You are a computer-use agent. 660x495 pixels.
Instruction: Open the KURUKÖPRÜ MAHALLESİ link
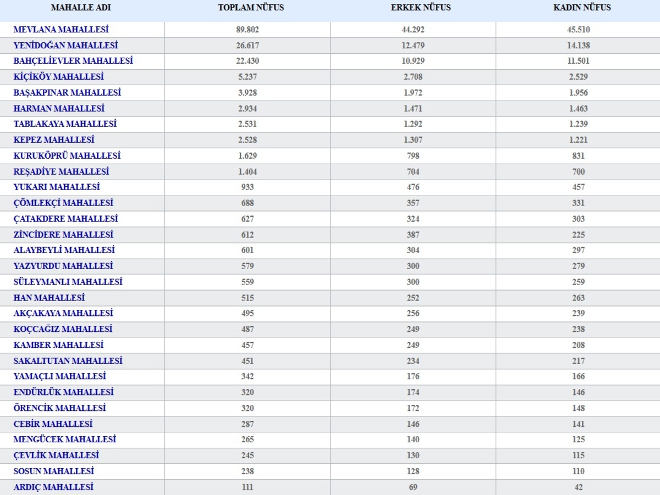point(67,156)
